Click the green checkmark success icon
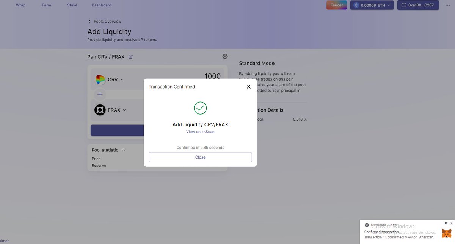Viewport: 455px width, 244px height. [x=200, y=108]
